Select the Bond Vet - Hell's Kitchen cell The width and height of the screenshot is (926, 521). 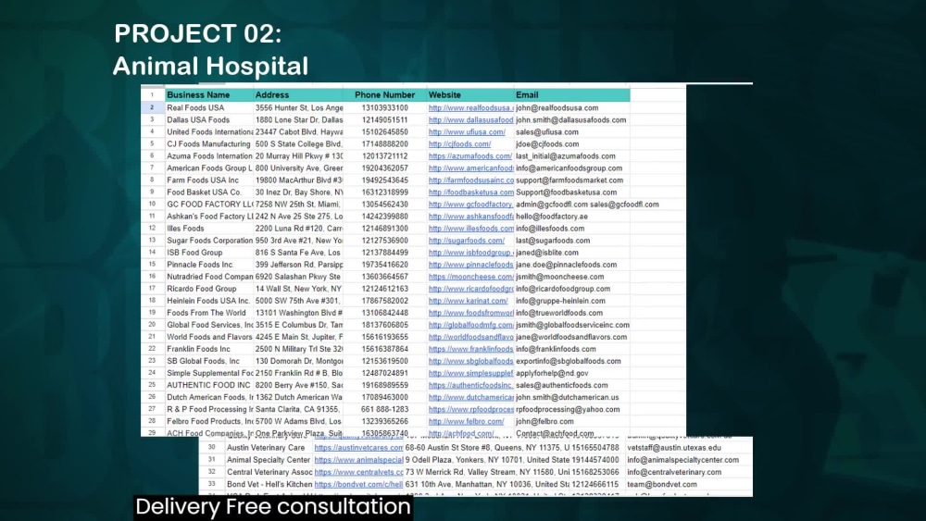(x=269, y=484)
